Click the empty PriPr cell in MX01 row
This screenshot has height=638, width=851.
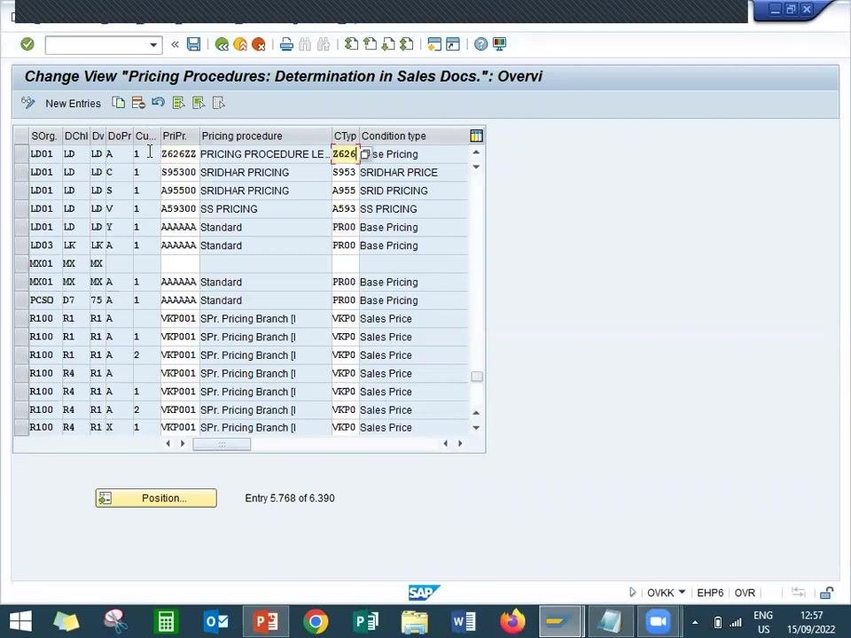point(180,264)
